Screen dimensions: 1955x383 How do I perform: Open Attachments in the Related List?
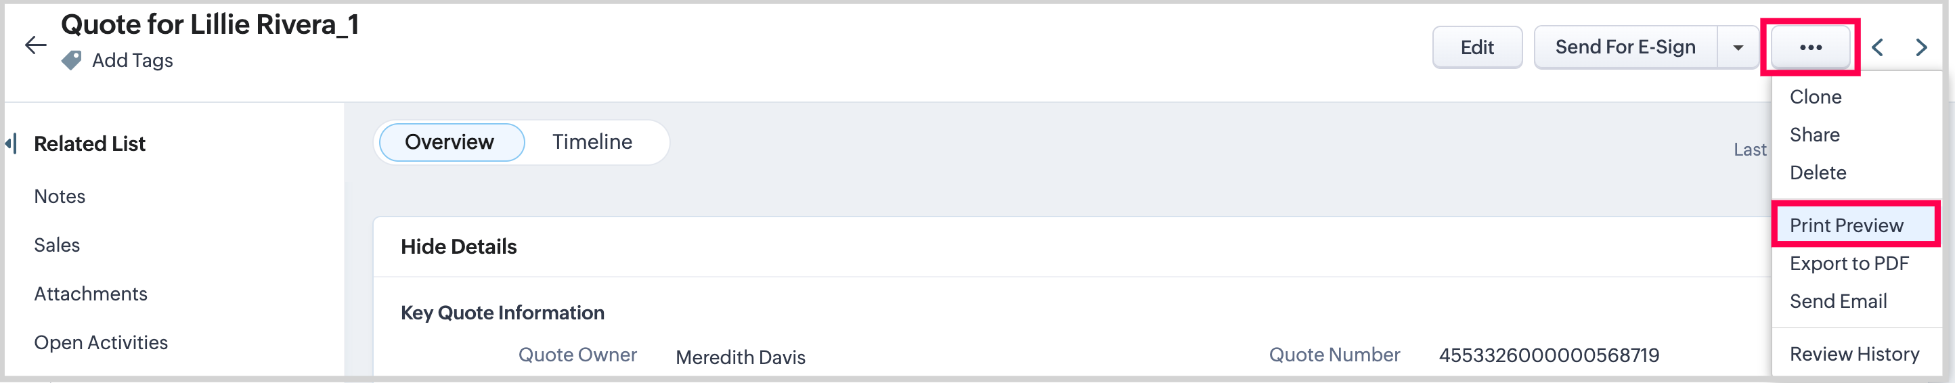(91, 294)
